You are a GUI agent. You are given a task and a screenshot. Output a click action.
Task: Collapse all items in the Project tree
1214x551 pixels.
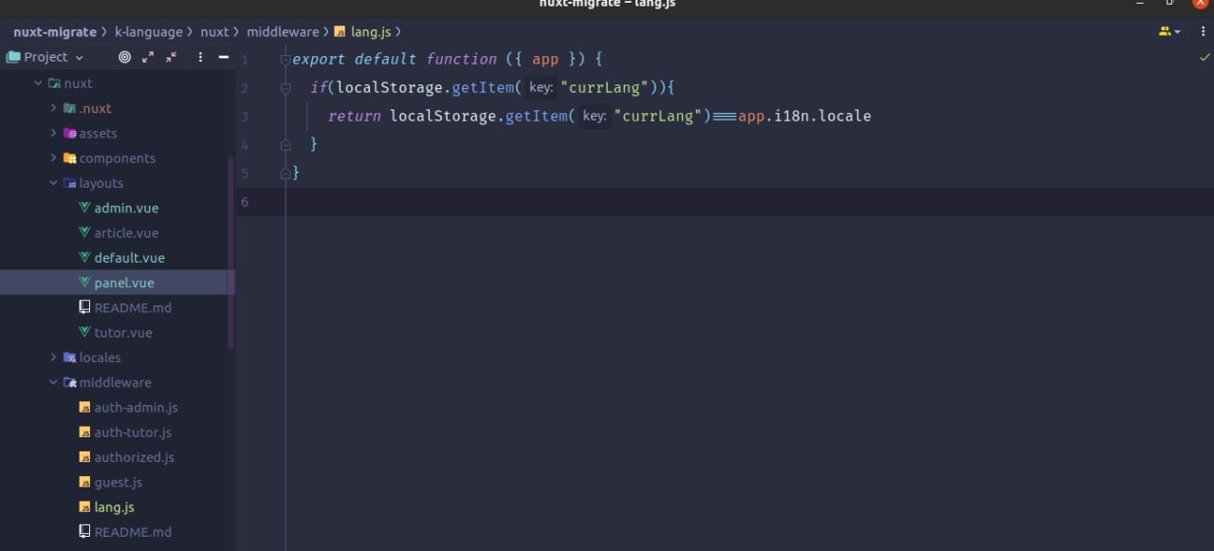point(172,57)
